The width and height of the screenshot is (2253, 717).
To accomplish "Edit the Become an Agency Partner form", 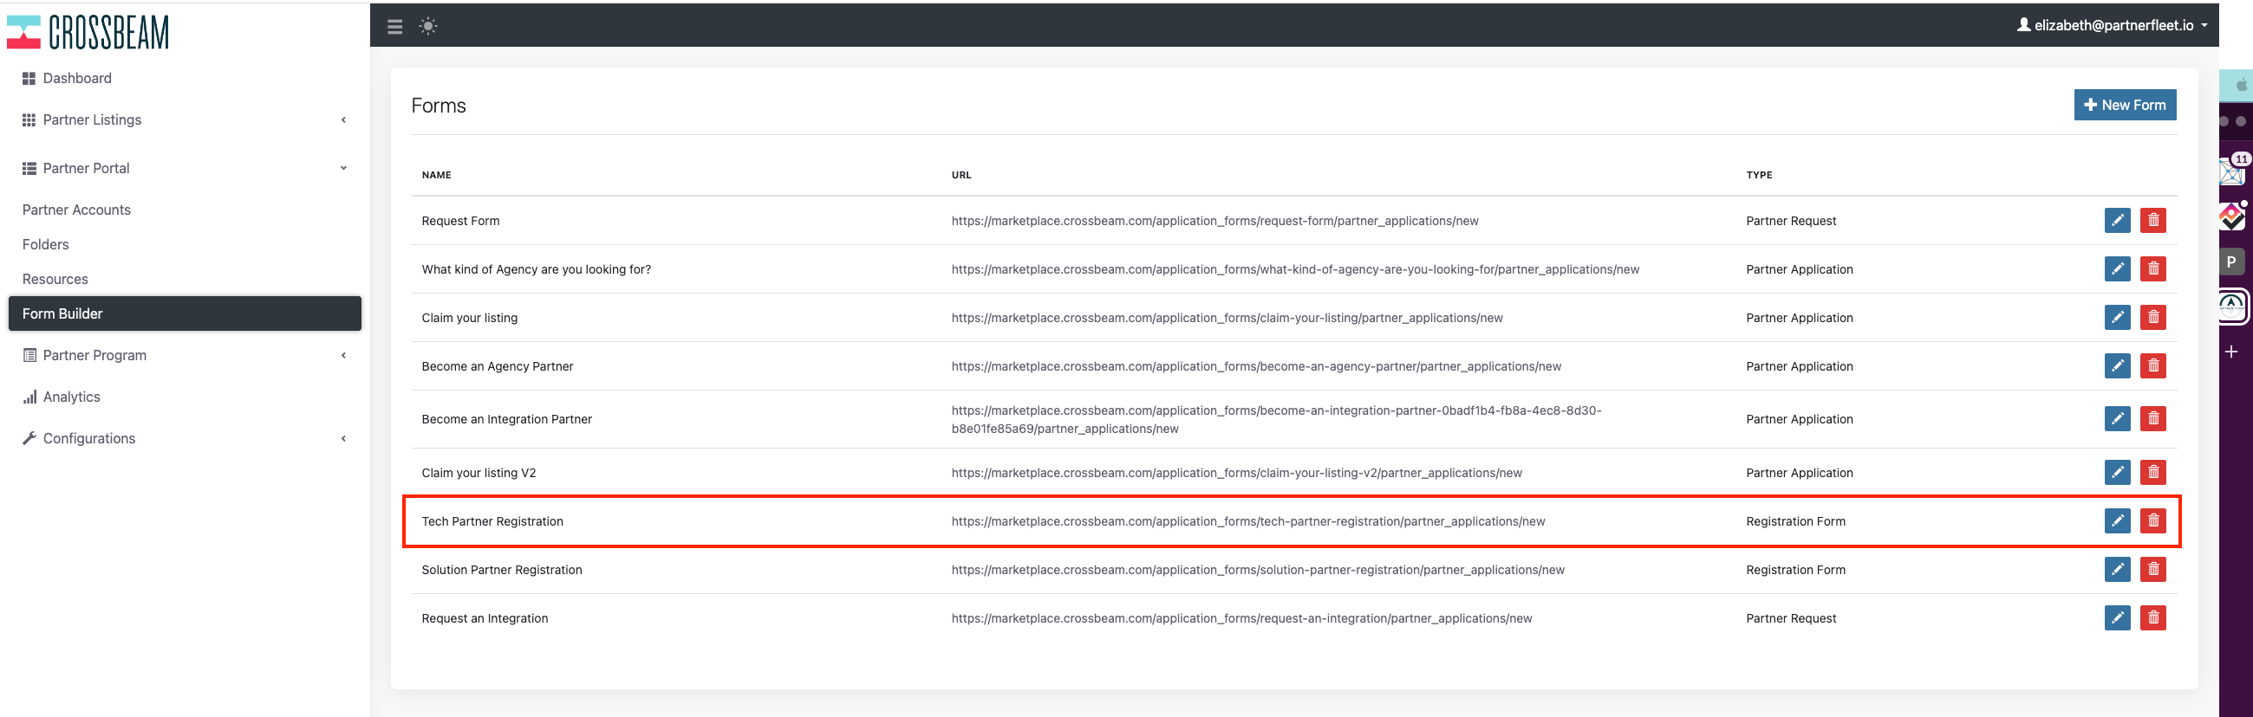I will [2117, 366].
